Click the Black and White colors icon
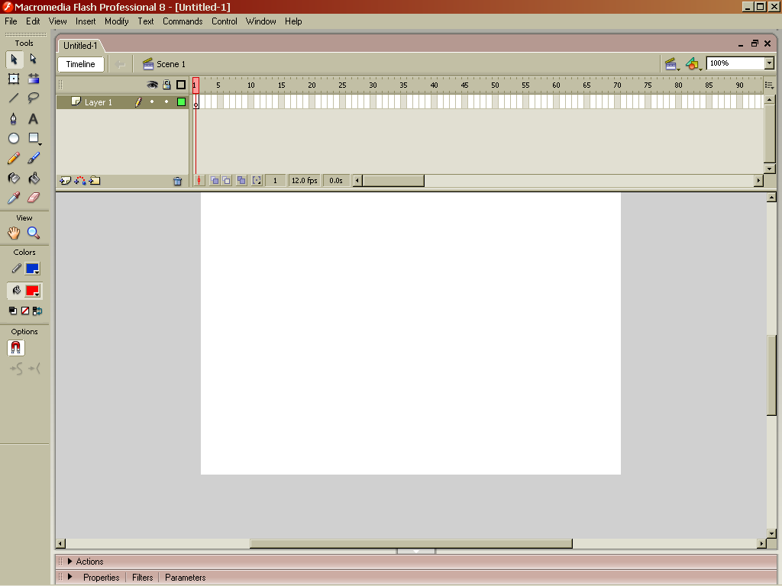The height and width of the screenshot is (586, 782). click(x=13, y=311)
